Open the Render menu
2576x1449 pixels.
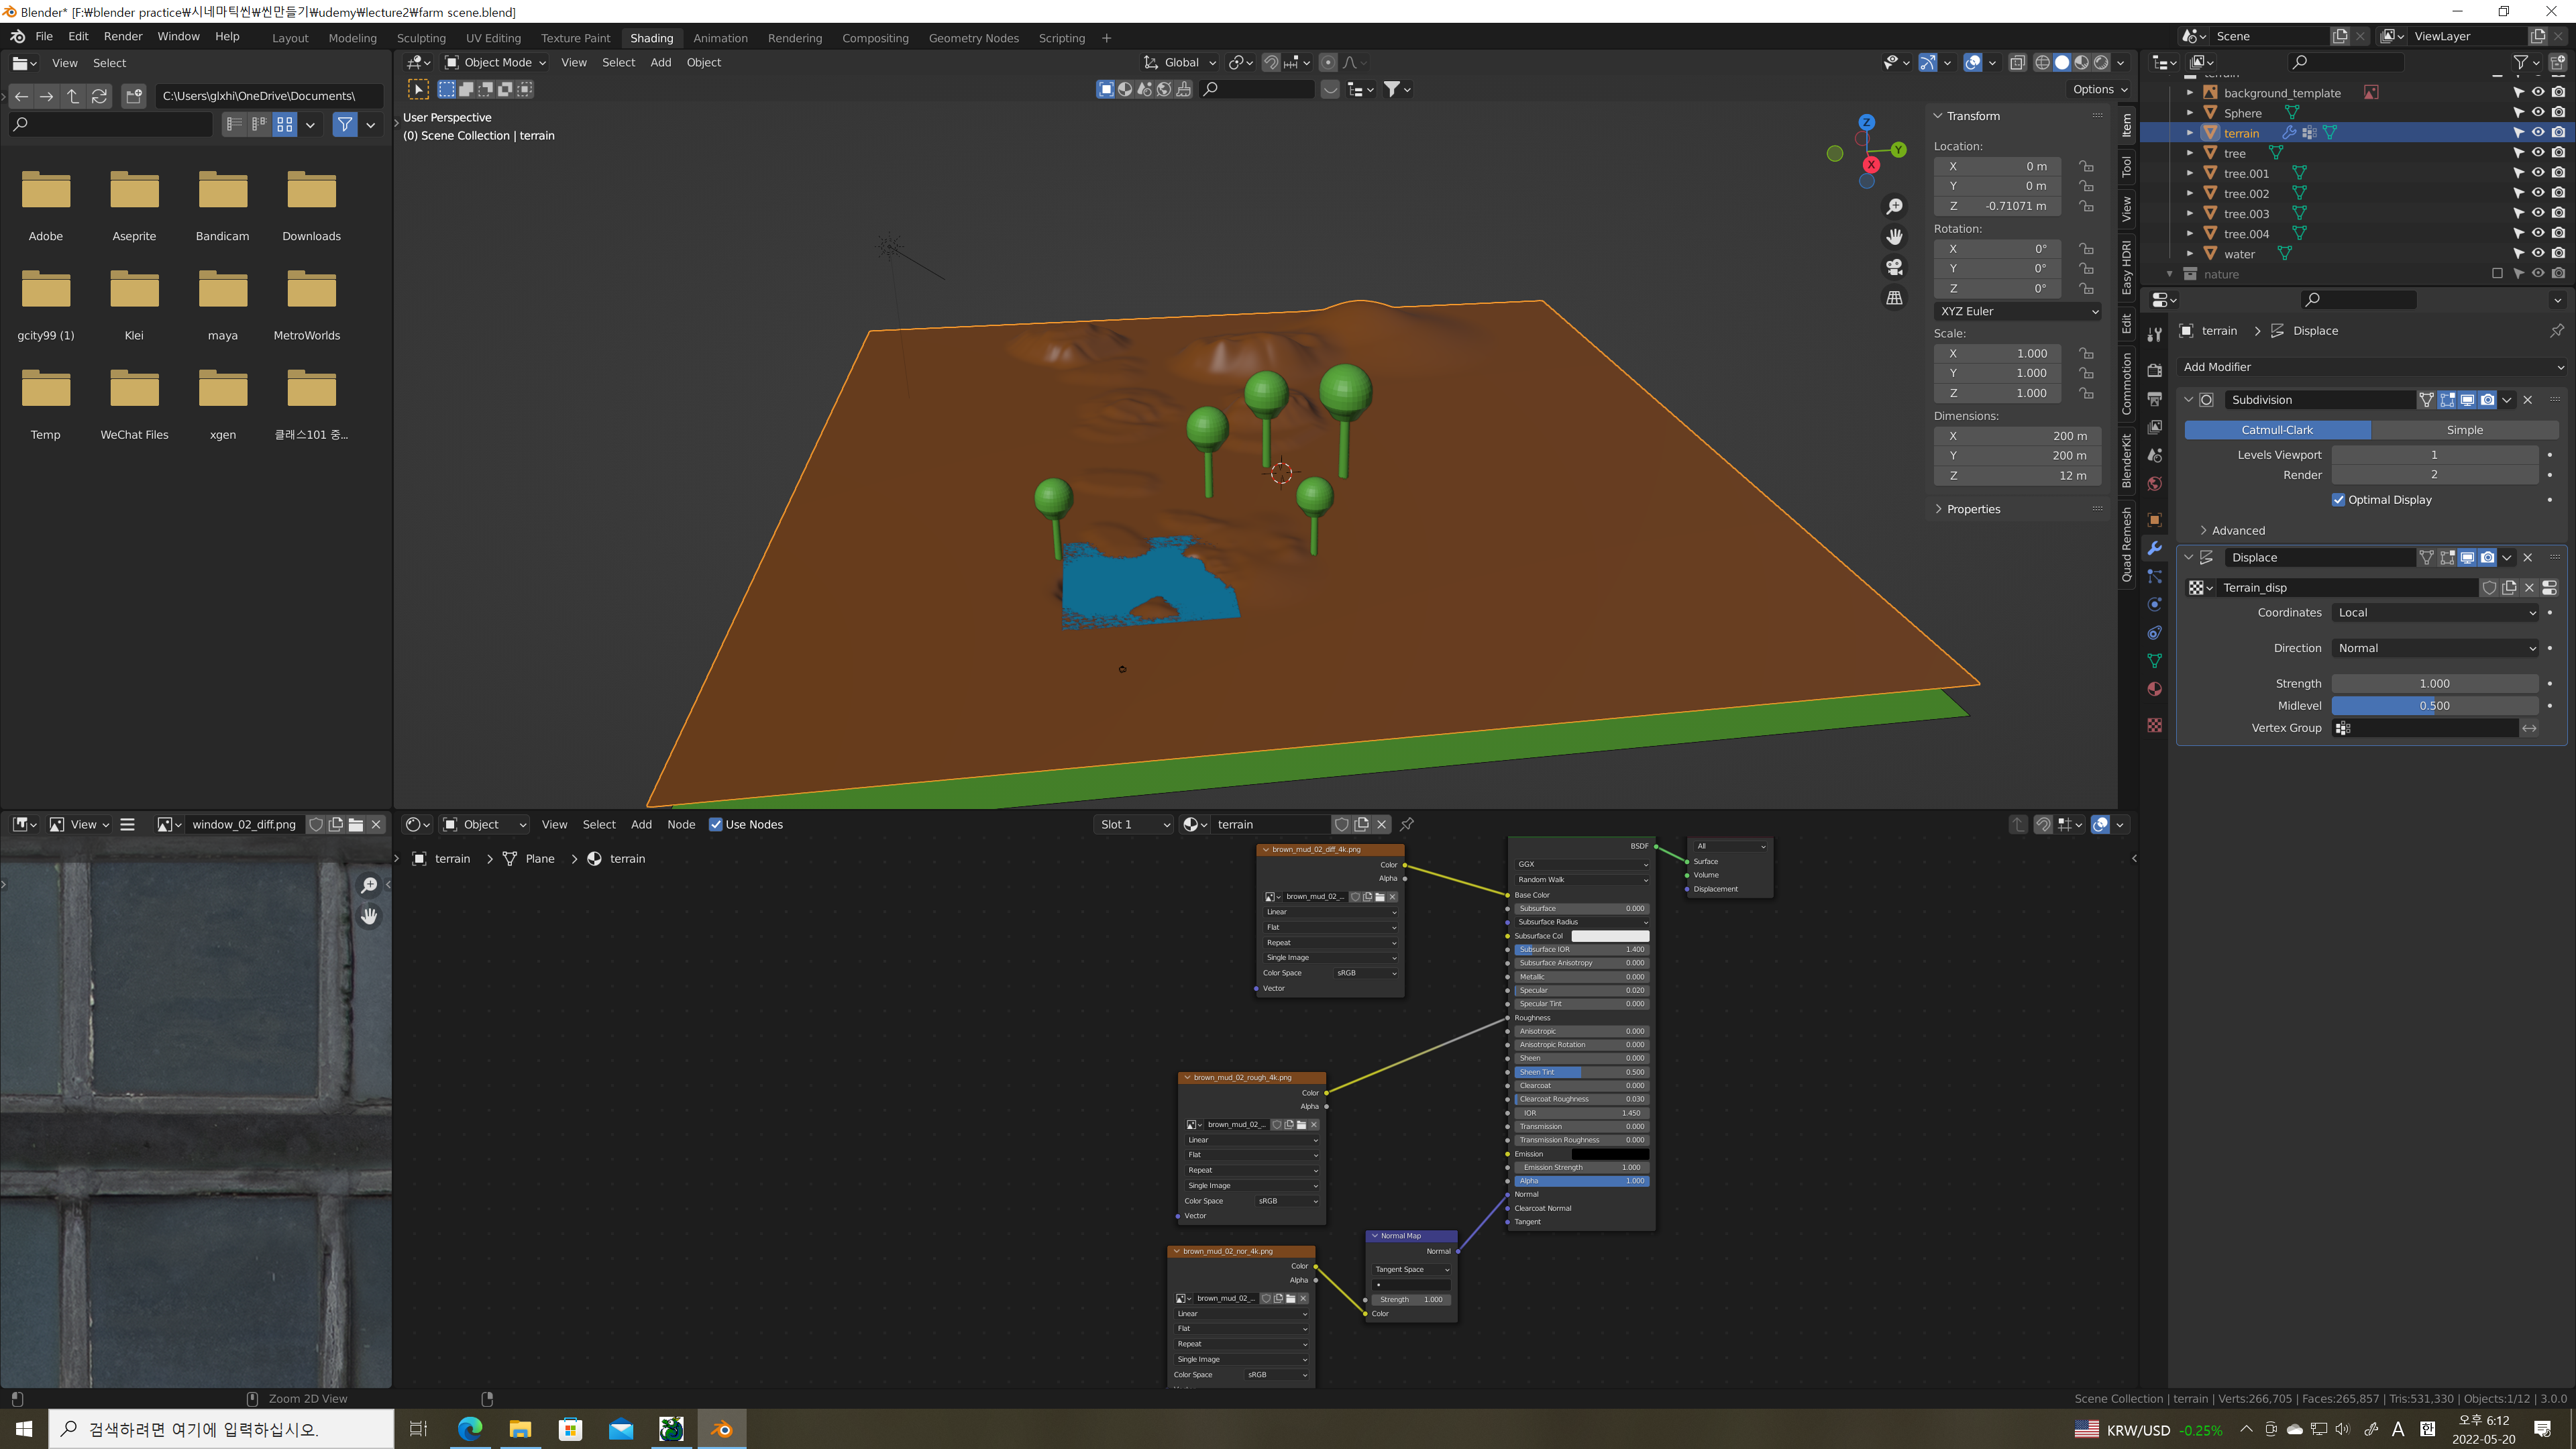(123, 36)
